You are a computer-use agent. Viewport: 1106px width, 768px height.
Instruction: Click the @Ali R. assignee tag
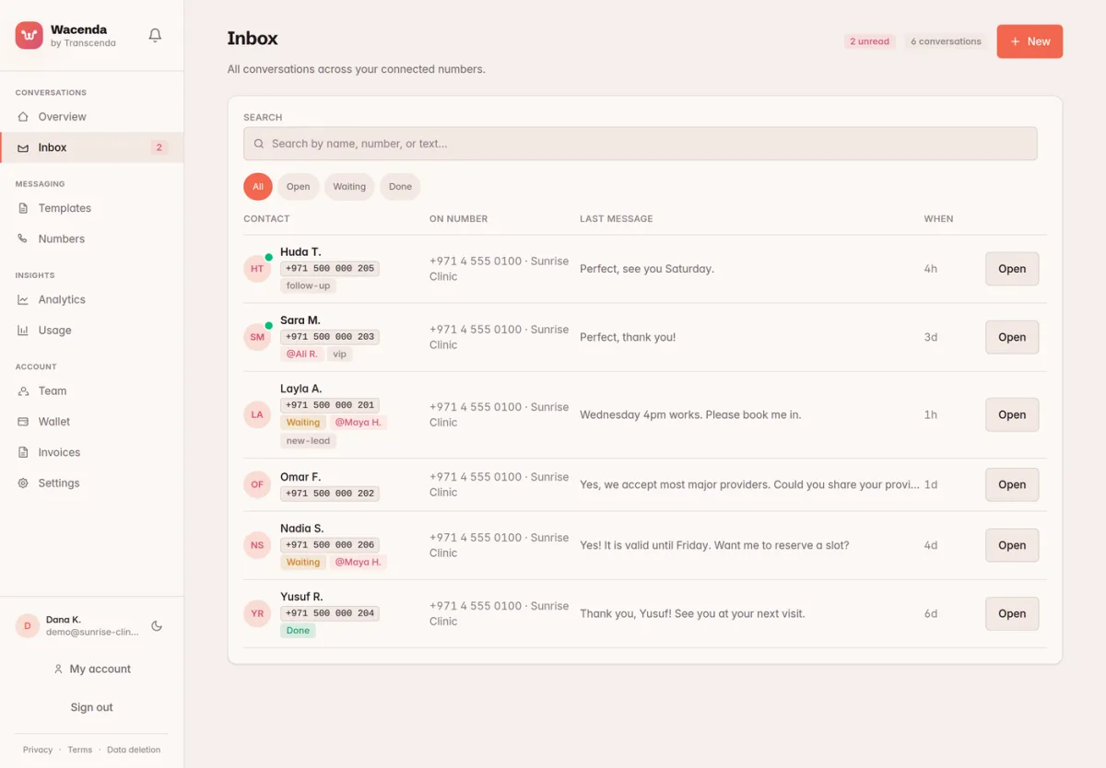pyautogui.click(x=301, y=354)
